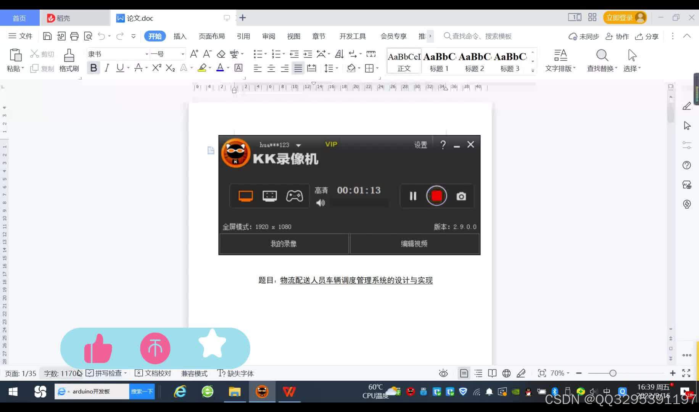
Task: Open KK recorder settings
Action: [421, 145]
